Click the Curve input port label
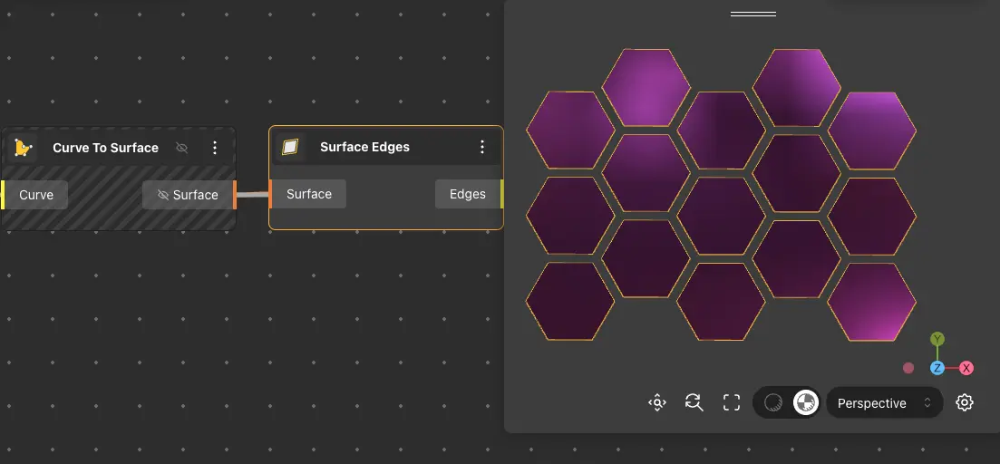The width and height of the screenshot is (1000, 464). tap(36, 195)
